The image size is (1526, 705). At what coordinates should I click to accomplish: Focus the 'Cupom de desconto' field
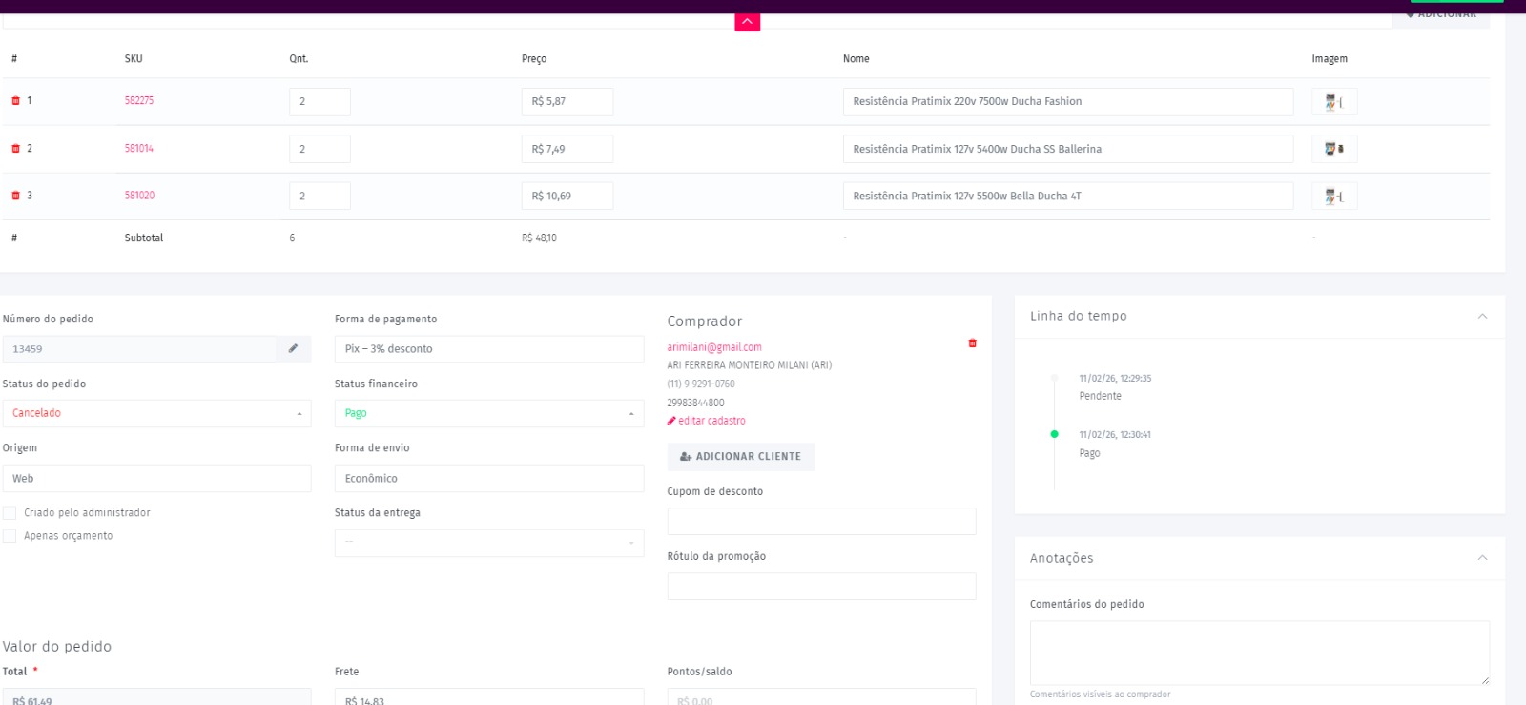(821, 522)
